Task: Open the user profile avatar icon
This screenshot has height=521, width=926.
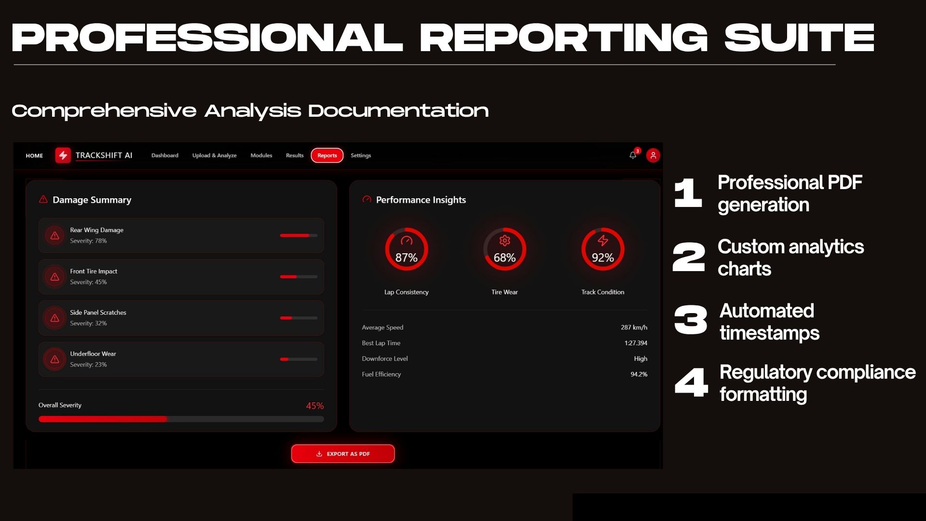Action: click(653, 155)
